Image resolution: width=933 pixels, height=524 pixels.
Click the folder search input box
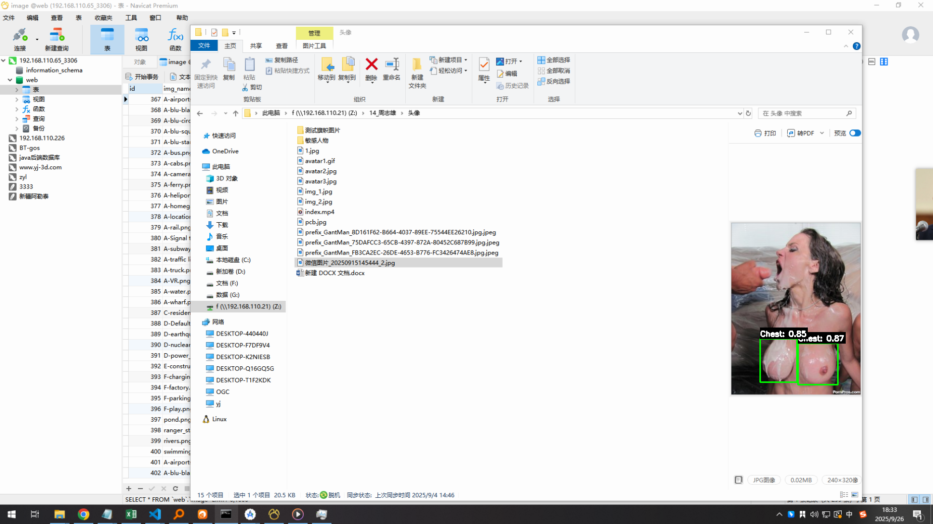[x=802, y=113]
